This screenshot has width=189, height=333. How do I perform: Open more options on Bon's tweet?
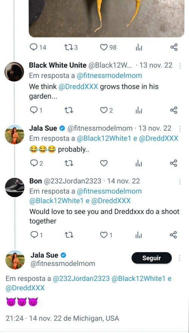tap(180, 181)
